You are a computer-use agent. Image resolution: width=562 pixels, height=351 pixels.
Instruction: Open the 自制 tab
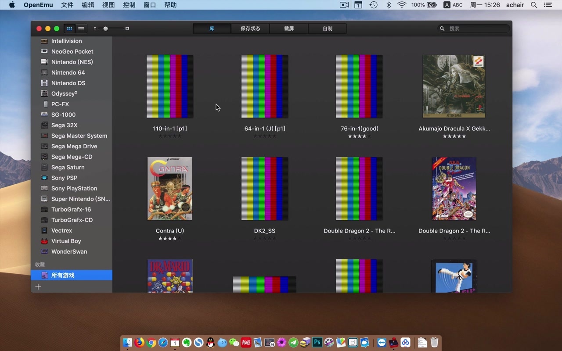328,29
